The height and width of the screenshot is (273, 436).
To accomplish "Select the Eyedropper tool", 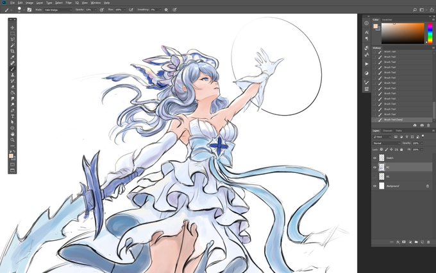I will click(12, 57).
